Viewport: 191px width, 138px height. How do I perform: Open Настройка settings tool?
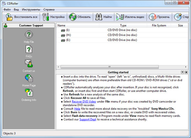click(53, 17)
